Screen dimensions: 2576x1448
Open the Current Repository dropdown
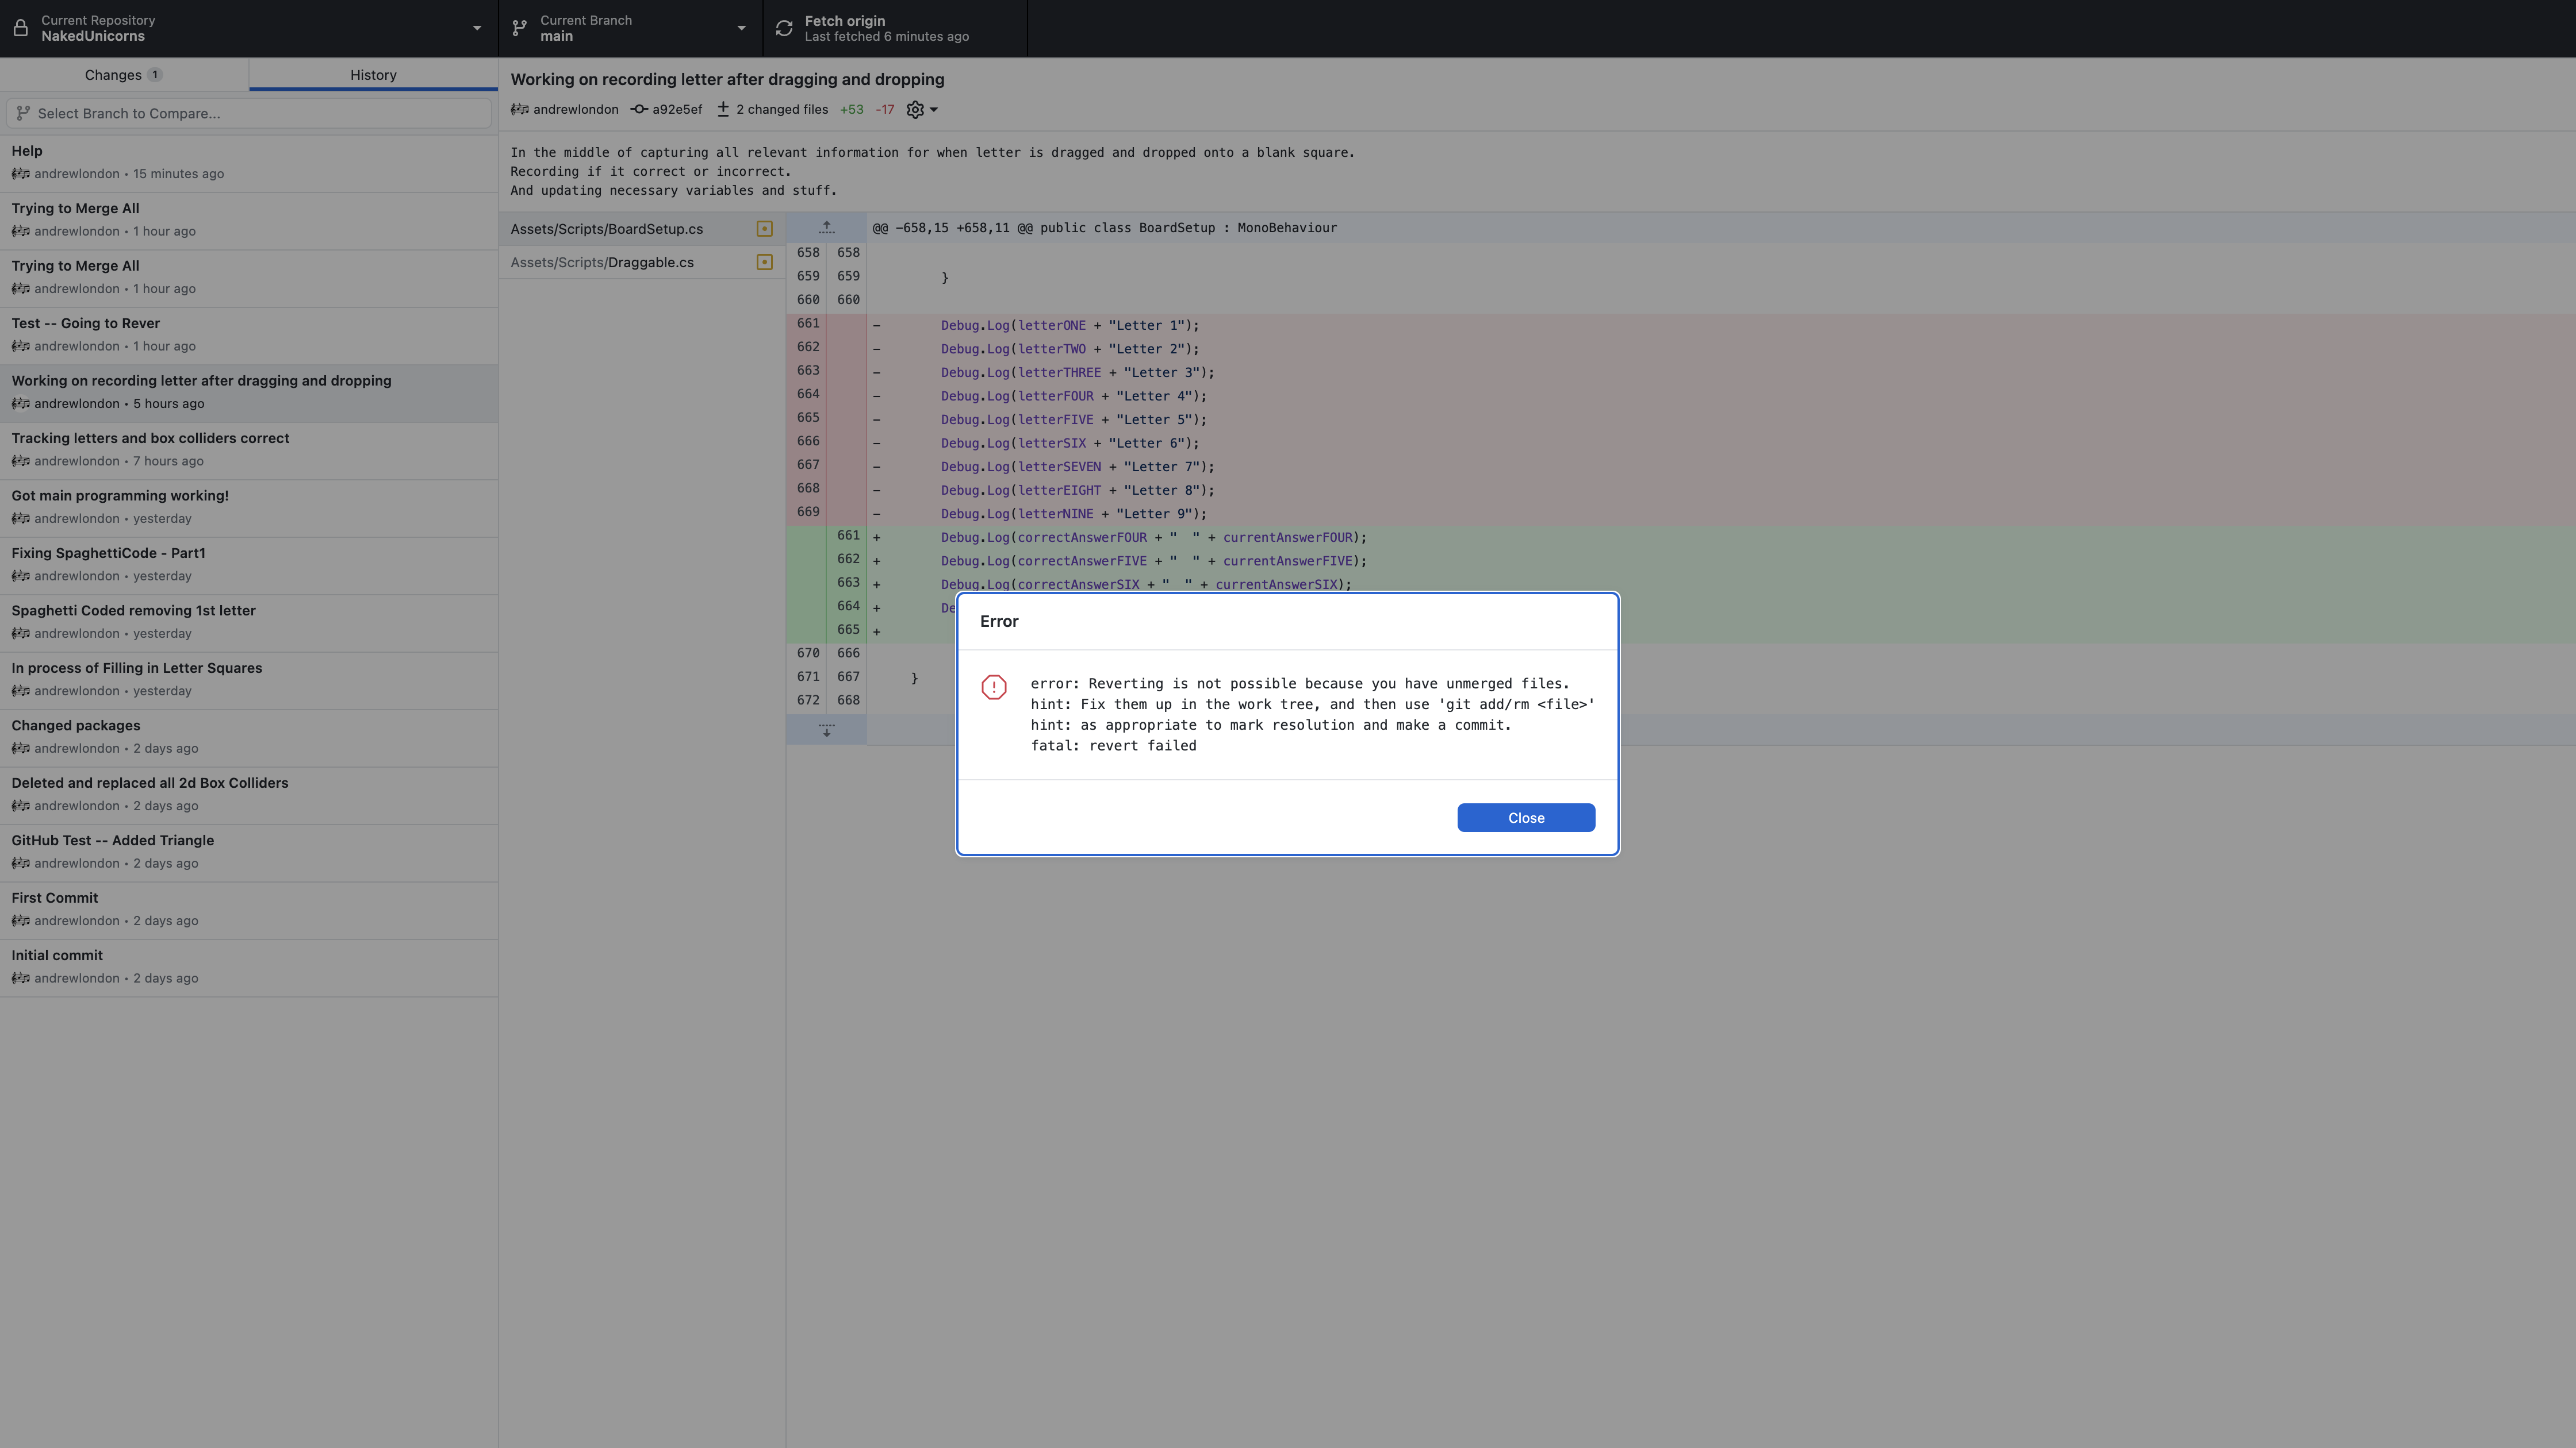[x=477, y=28]
